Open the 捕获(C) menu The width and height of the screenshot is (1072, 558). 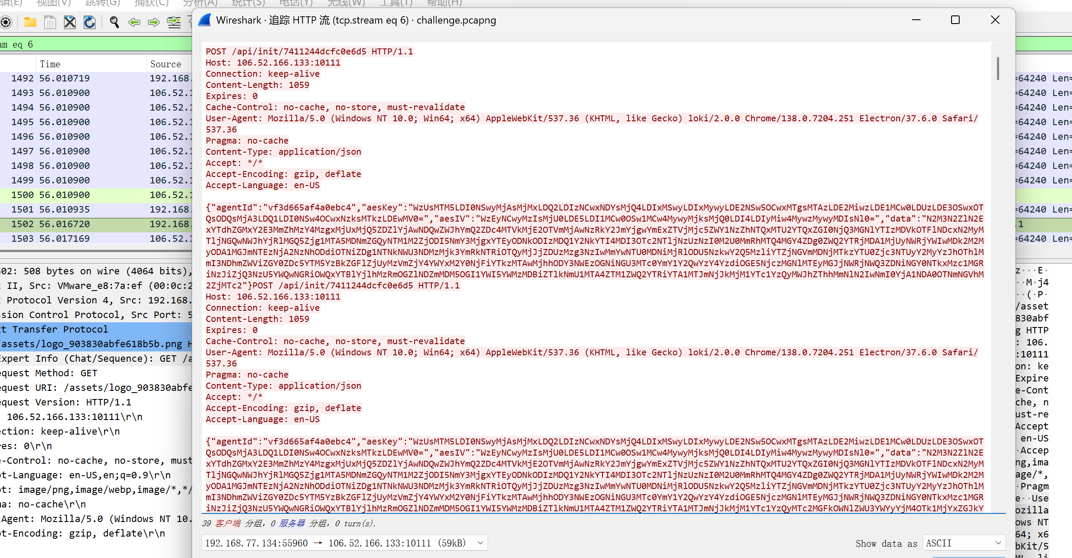coord(151,3)
